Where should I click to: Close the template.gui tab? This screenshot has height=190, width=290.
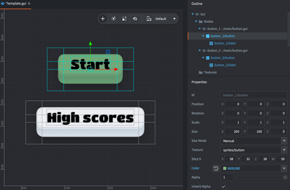[29, 3]
